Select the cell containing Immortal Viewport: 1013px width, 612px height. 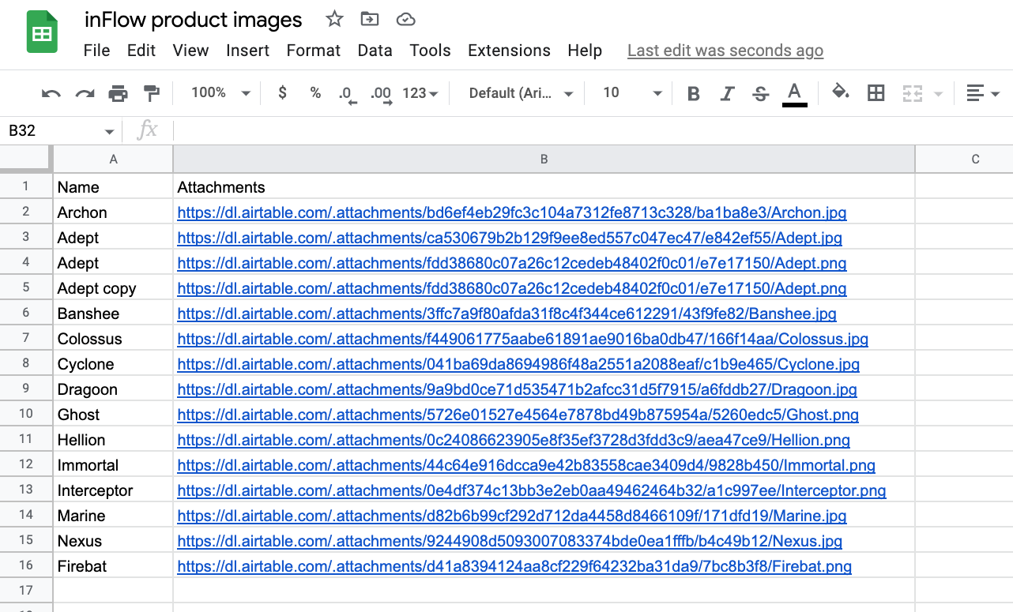click(x=113, y=465)
